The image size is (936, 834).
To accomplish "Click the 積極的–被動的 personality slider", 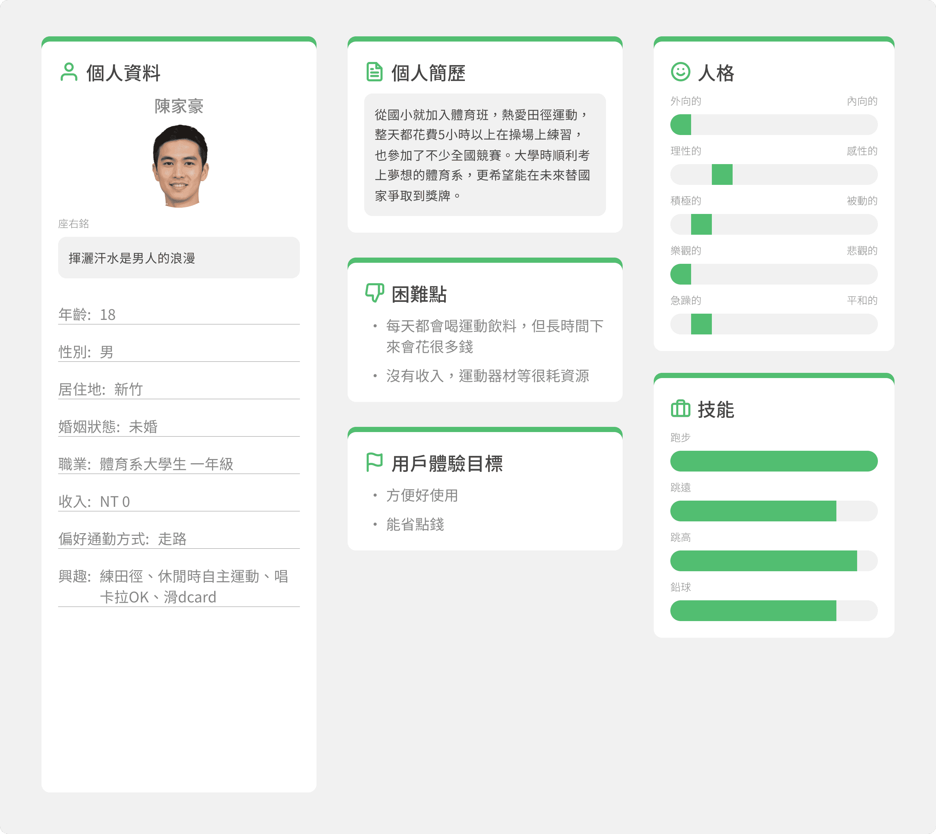I will coord(773,225).
